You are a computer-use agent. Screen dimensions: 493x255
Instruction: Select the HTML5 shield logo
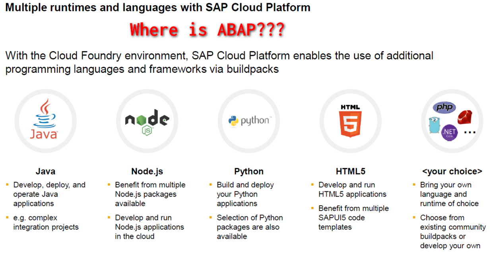350,121
